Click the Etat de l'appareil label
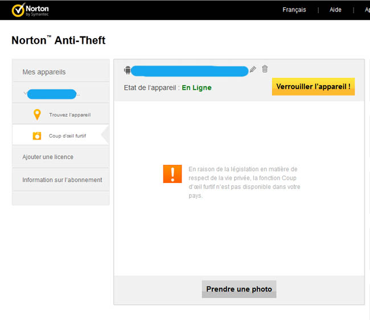Viewport: 370px width, 320px height. [x=152, y=88]
